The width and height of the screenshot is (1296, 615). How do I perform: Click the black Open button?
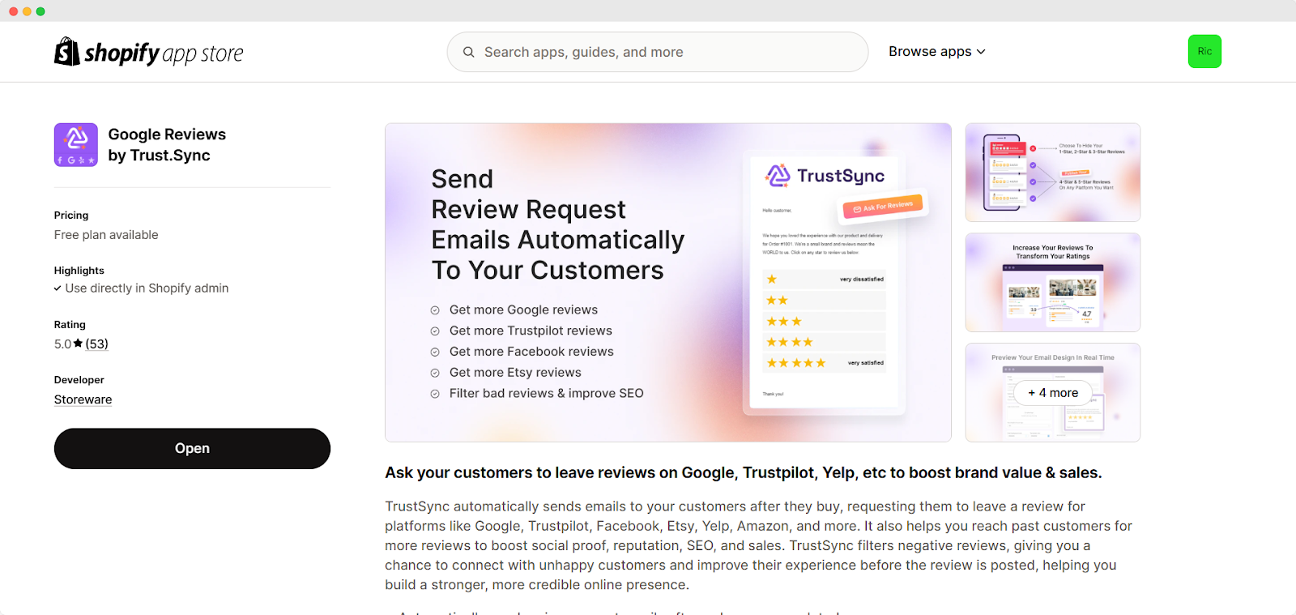tap(192, 448)
